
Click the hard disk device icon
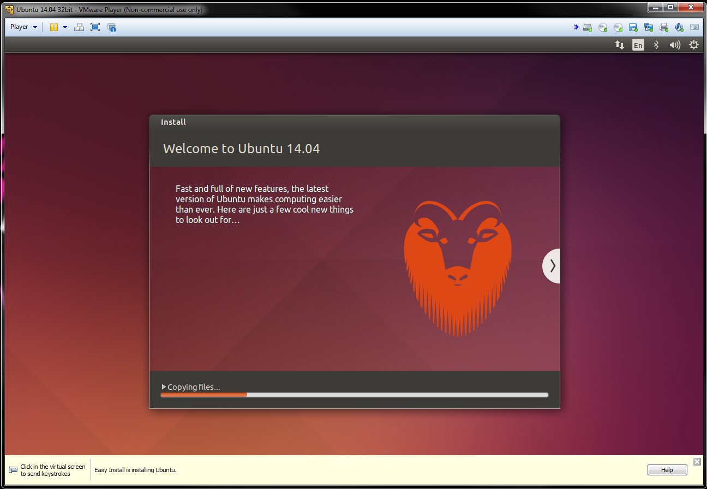(x=588, y=27)
